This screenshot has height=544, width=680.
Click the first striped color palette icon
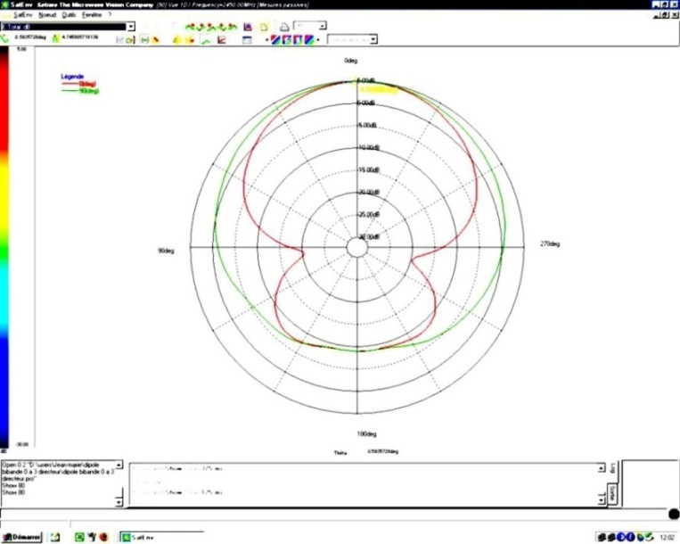(276, 39)
